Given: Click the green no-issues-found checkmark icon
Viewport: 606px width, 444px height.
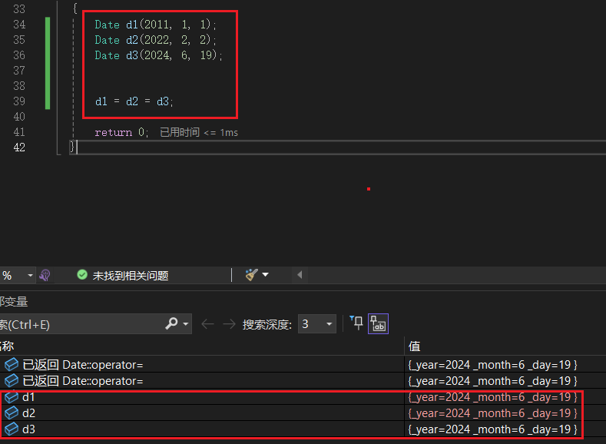Looking at the screenshot, I should (82, 275).
